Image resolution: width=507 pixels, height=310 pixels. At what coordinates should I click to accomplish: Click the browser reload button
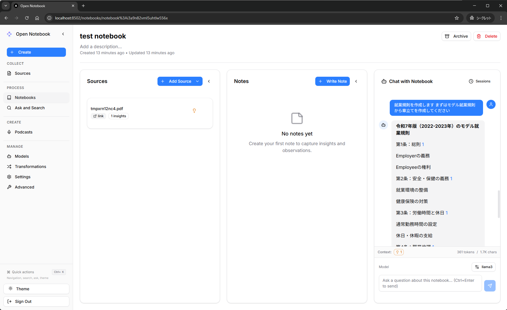tap(27, 18)
